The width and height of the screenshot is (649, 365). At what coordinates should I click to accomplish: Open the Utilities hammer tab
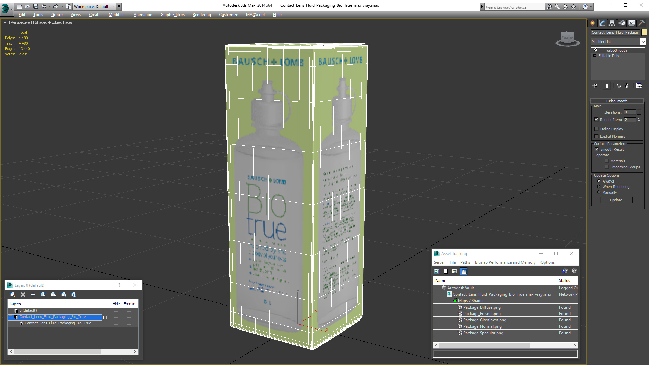(641, 23)
